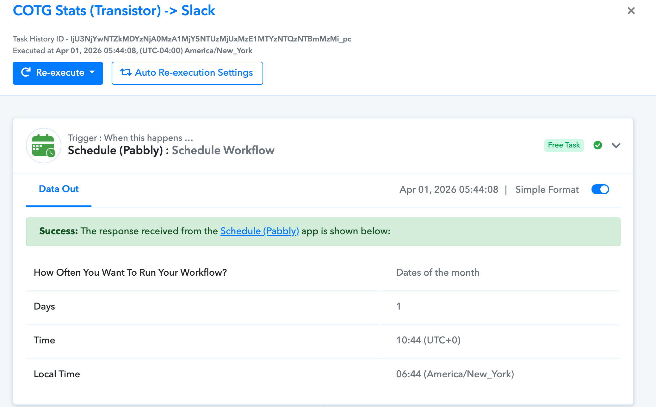Click the Task History ID text
The width and height of the screenshot is (656, 407).
coord(182,39)
